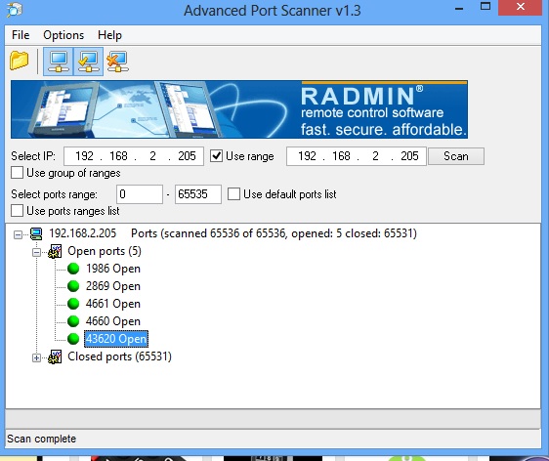This screenshot has height=461, width=549.
Task: Click the app icon in title bar
Action: tap(15, 10)
